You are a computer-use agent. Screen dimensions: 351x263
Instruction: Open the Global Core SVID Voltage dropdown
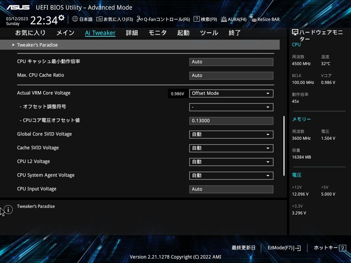[231, 134]
